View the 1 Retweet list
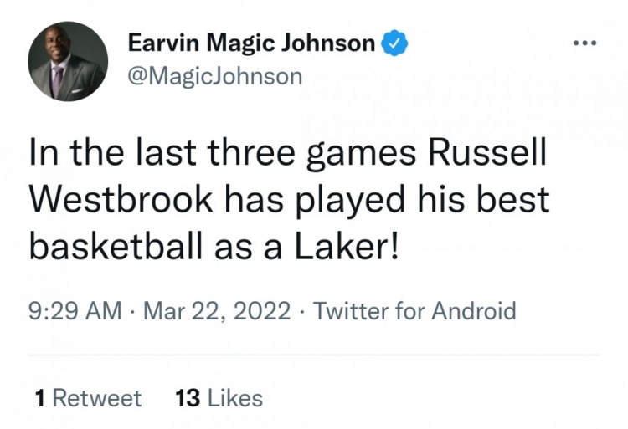Viewport: 628px width, 429px height. tap(89, 398)
